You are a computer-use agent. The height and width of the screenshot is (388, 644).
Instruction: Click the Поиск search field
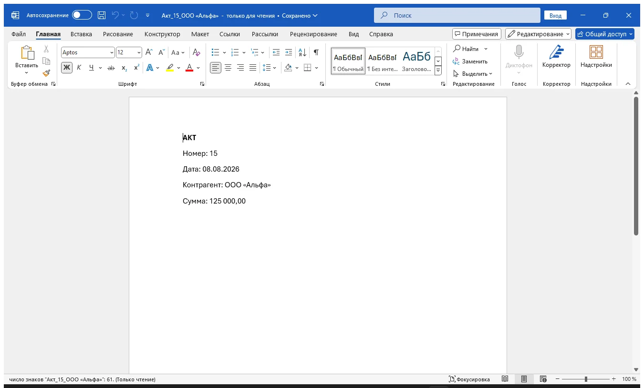(457, 15)
